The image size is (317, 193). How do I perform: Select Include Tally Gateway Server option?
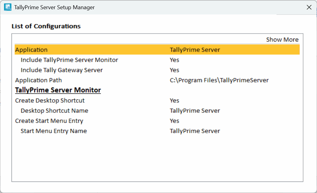pyautogui.click(x=61, y=70)
